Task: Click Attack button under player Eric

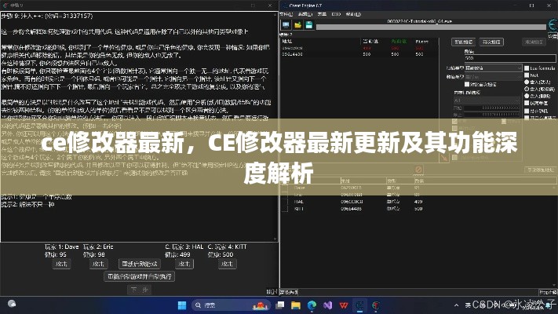Action: coord(98,264)
